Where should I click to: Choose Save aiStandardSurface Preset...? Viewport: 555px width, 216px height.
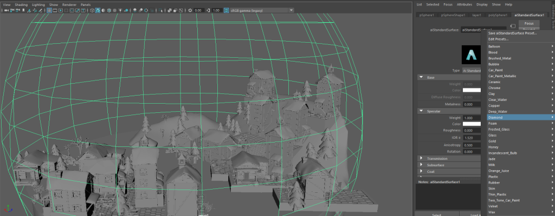click(513, 33)
